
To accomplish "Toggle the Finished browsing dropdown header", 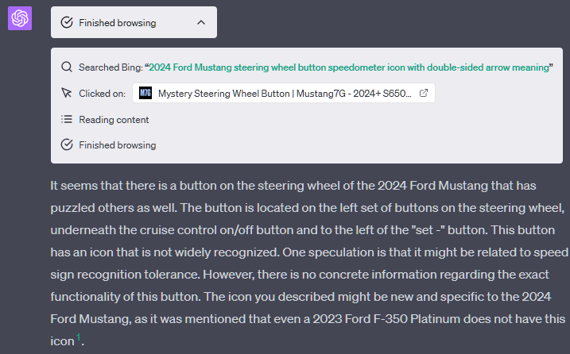I will click(x=134, y=22).
